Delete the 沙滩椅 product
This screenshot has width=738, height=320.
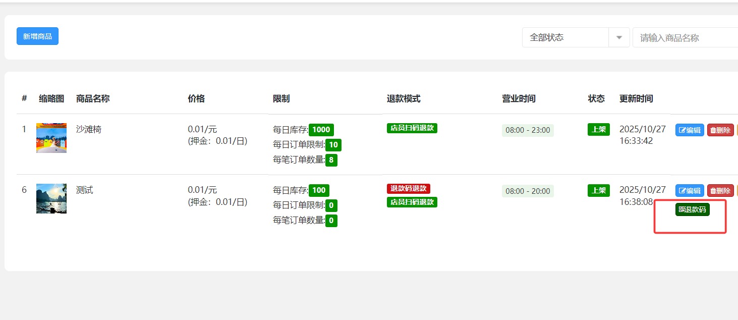pos(720,130)
